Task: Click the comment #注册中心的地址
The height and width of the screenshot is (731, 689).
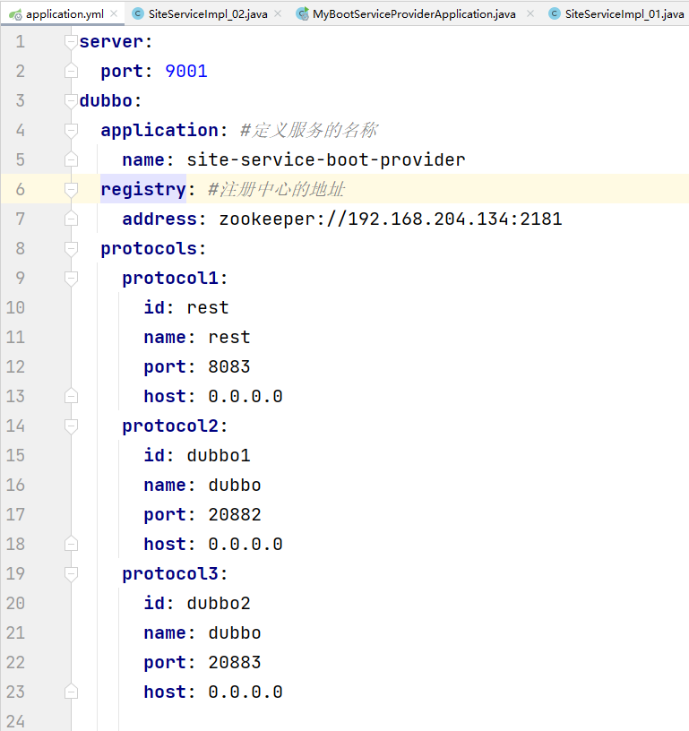Action: (x=277, y=189)
